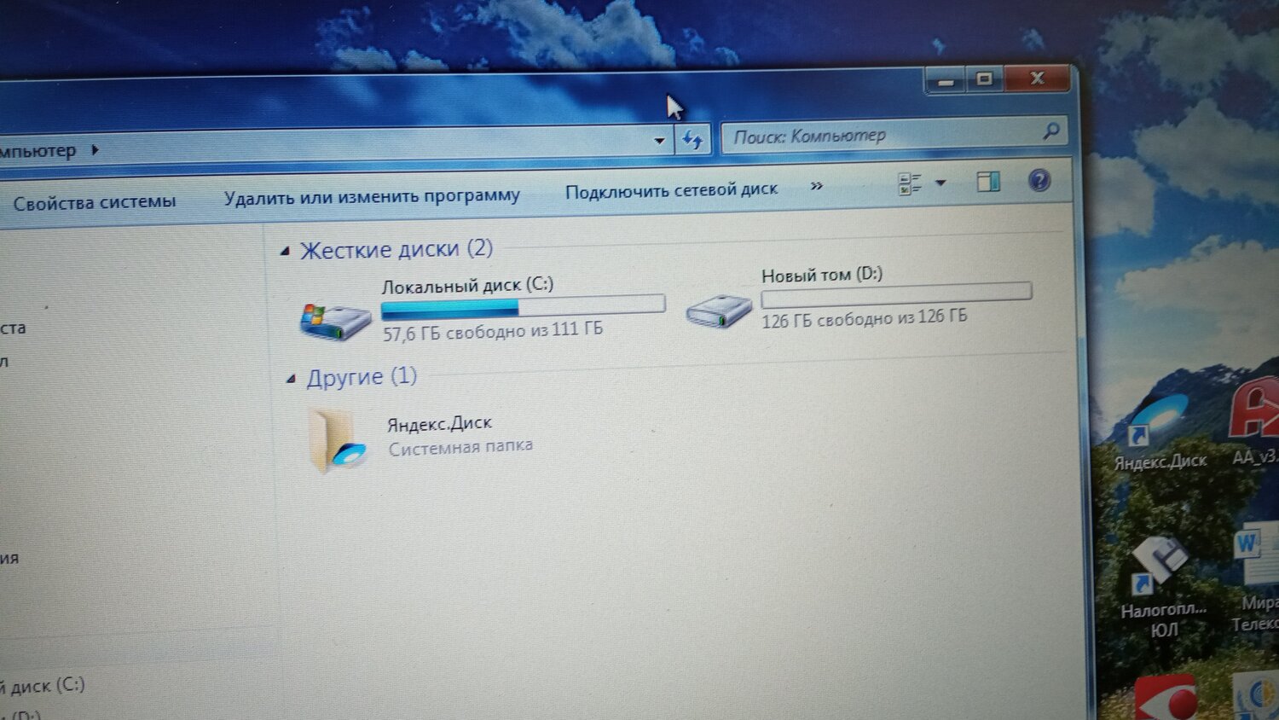Collapse the Другие group
Viewport: 1279px width, 720px height.
point(291,379)
